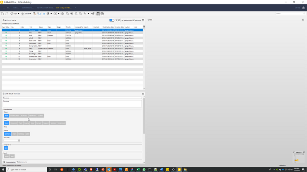Click the filter funnel icon
Image resolution: width=307 pixels, height=172 pixels.
(116, 20)
